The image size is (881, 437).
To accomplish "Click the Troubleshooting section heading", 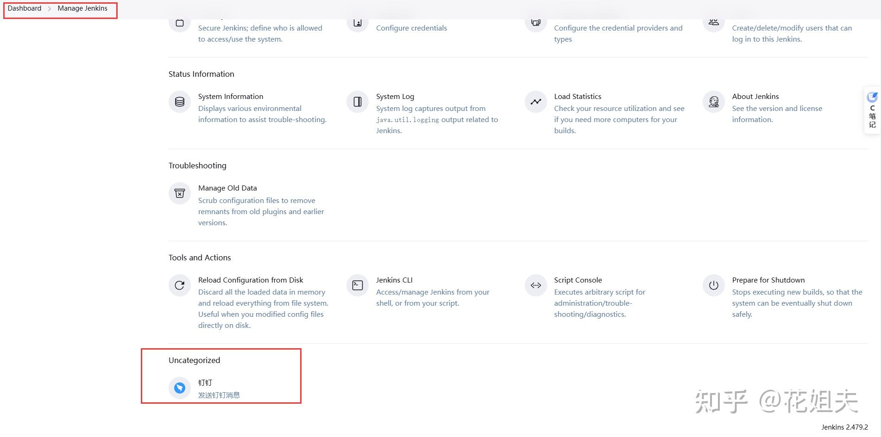I will pyautogui.click(x=197, y=166).
